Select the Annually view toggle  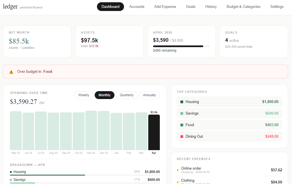(149, 95)
